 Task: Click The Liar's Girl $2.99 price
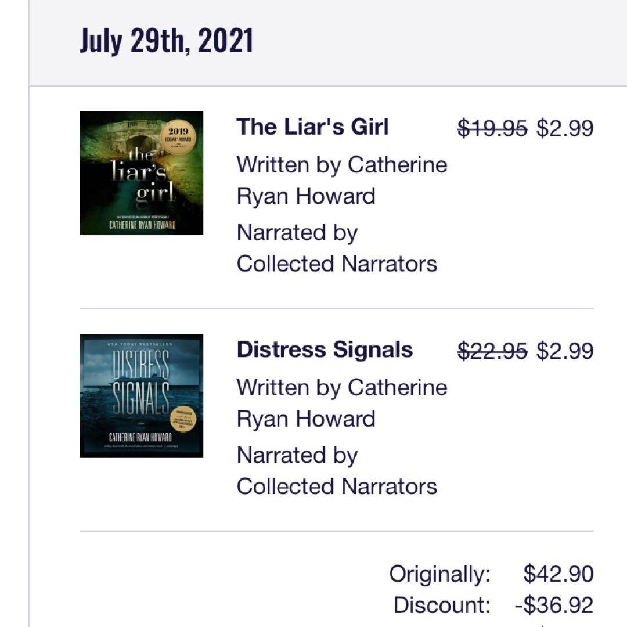coord(564,128)
